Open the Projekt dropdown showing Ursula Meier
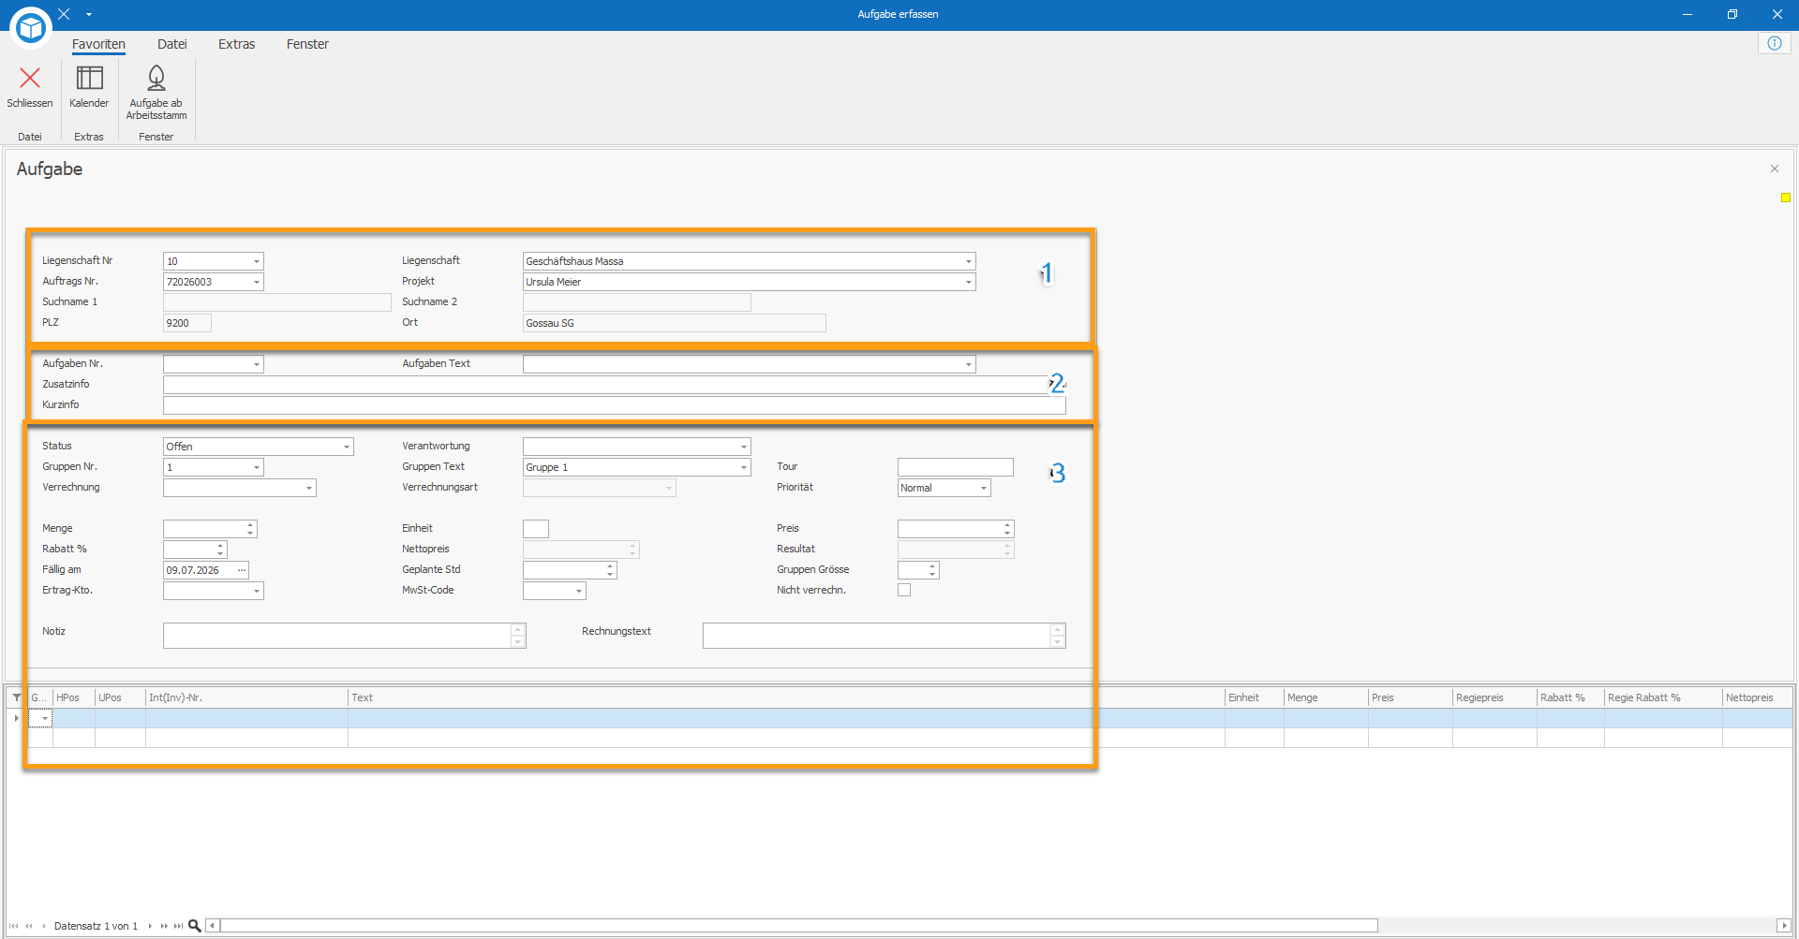 coord(969,282)
